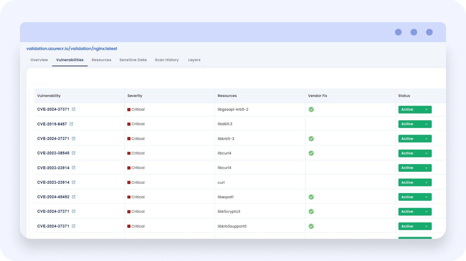
Task: Click external link icon in curl resource row
Action: 74,183
